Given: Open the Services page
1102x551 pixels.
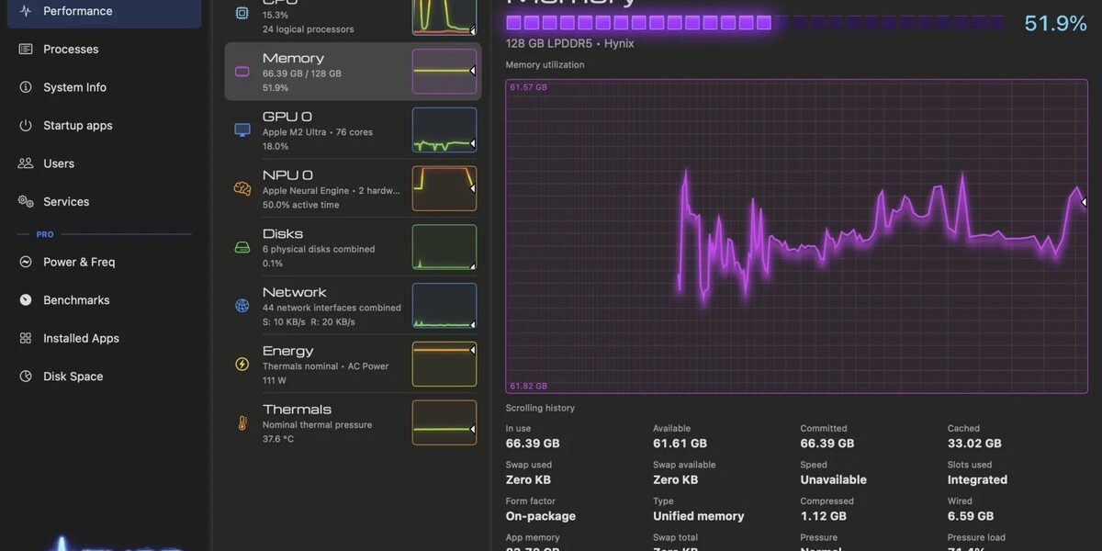Looking at the screenshot, I should tap(66, 201).
